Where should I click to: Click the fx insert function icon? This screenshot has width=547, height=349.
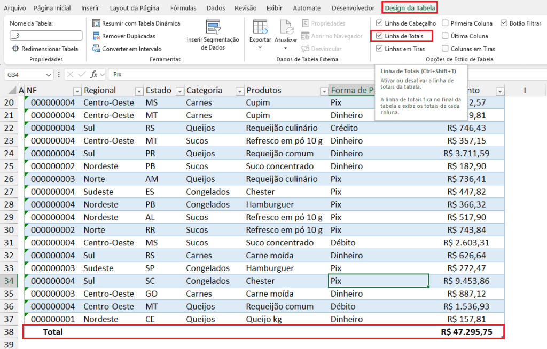pos(94,74)
